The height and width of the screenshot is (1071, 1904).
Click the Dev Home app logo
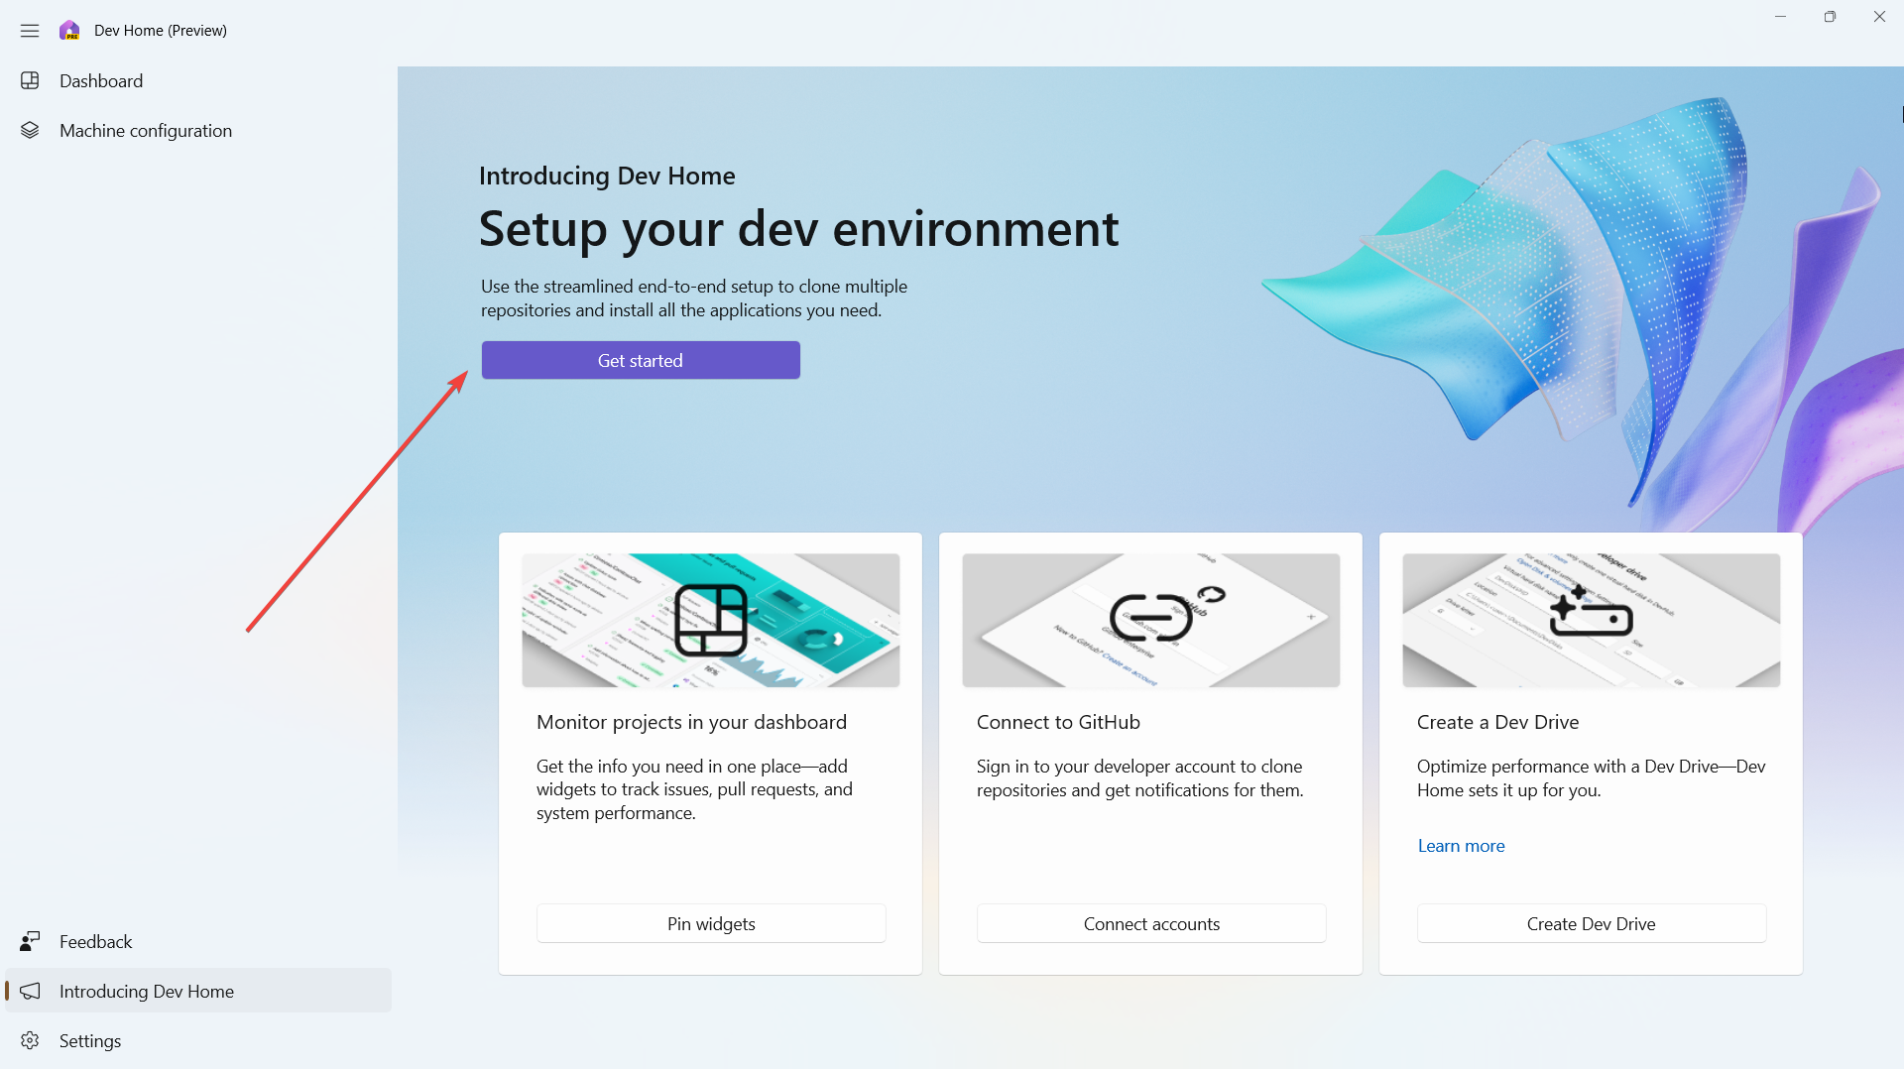coord(69,30)
